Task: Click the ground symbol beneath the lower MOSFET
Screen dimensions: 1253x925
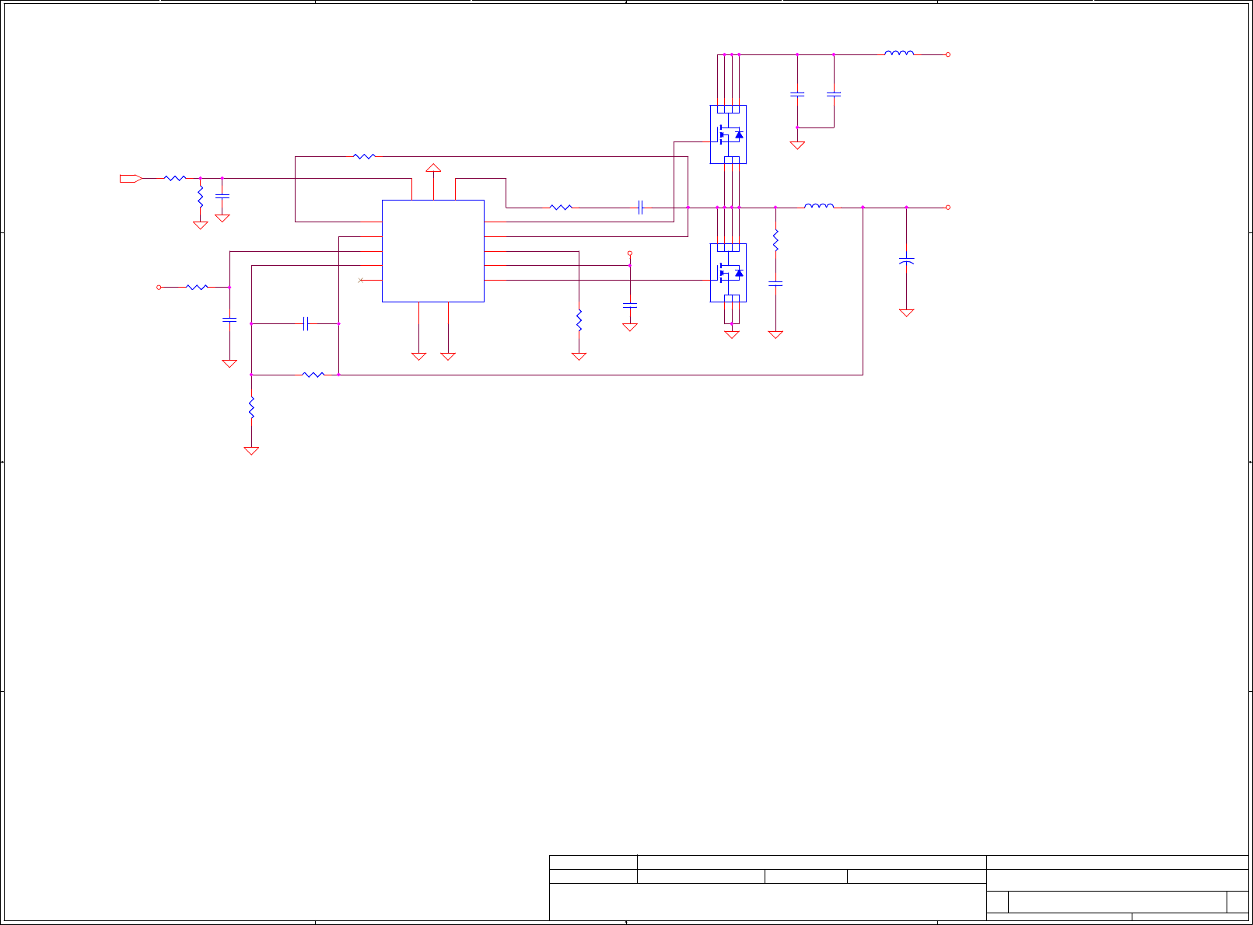Action: pyautogui.click(x=732, y=334)
